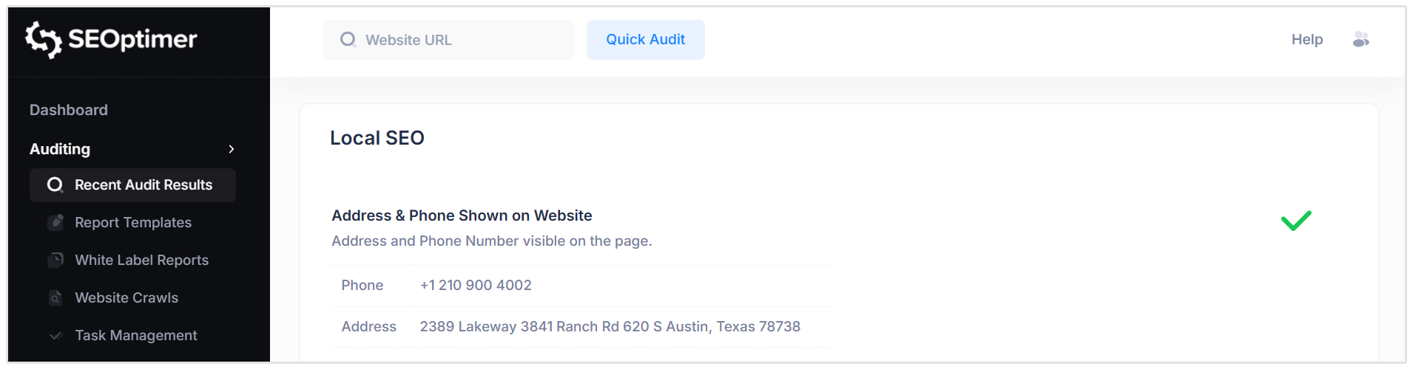The width and height of the screenshot is (1413, 369).
Task: Click the Report Templates sidebar icon
Action: pos(55,222)
